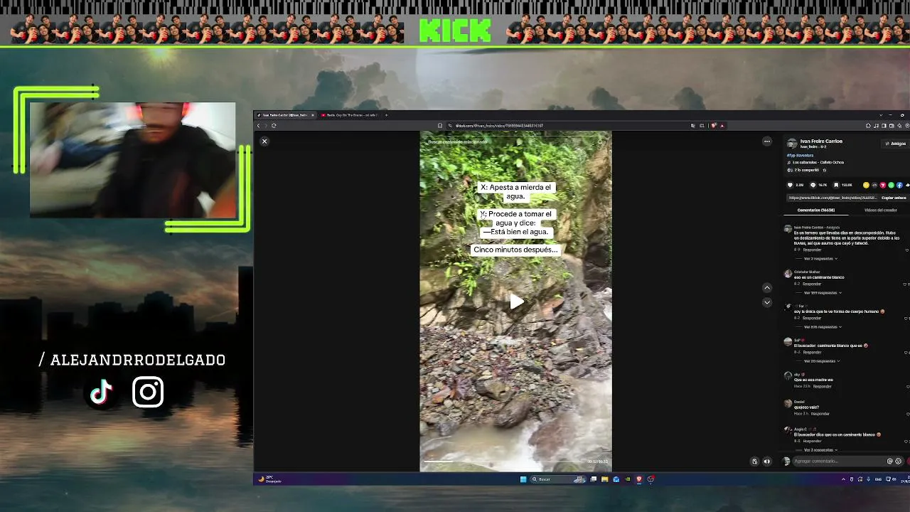Open a new browser tab
Screen dimensions: 910x512
[x=386, y=114]
